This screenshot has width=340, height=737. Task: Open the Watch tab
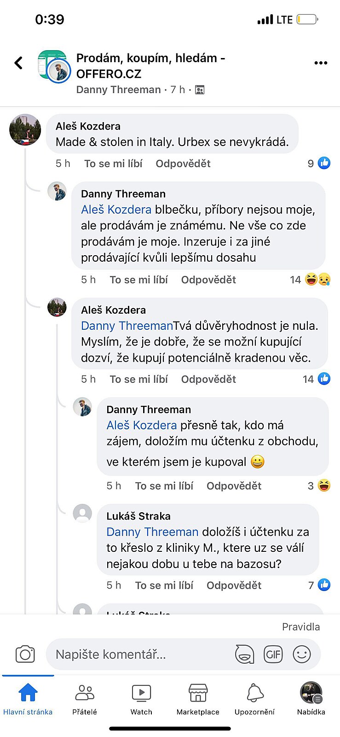point(141,699)
